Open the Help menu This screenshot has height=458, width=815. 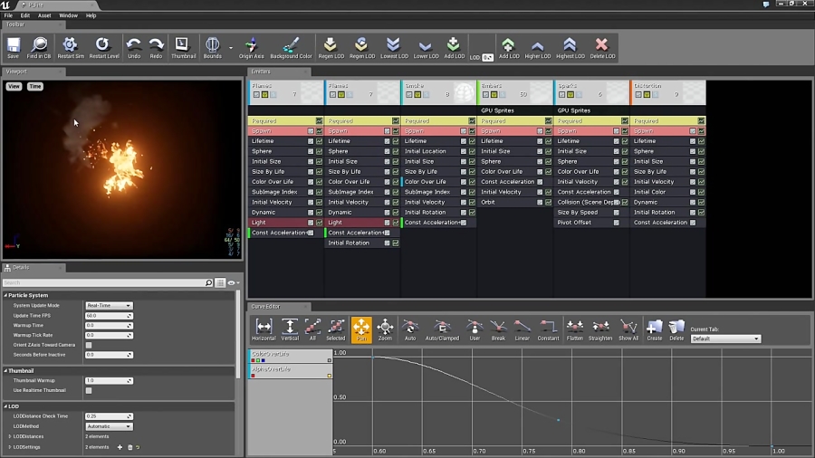click(x=91, y=15)
